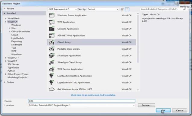This screenshot has height=116, width=192.
Task: Switch templates to small icons view
Action: [x=122, y=9]
